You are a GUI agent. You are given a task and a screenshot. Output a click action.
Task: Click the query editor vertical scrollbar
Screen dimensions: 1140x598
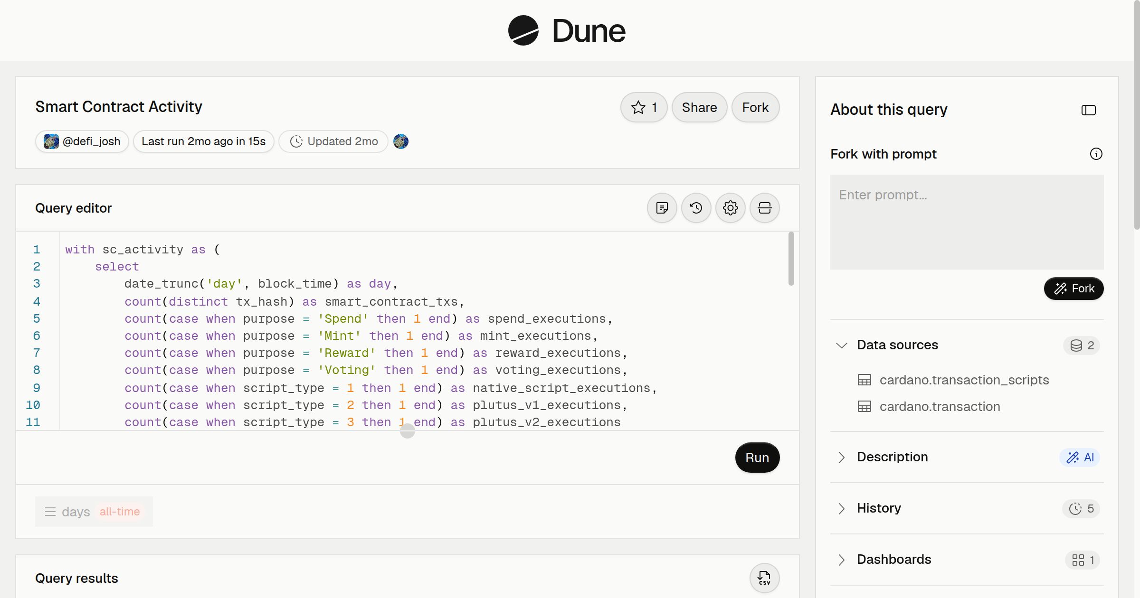pyautogui.click(x=791, y=259)
